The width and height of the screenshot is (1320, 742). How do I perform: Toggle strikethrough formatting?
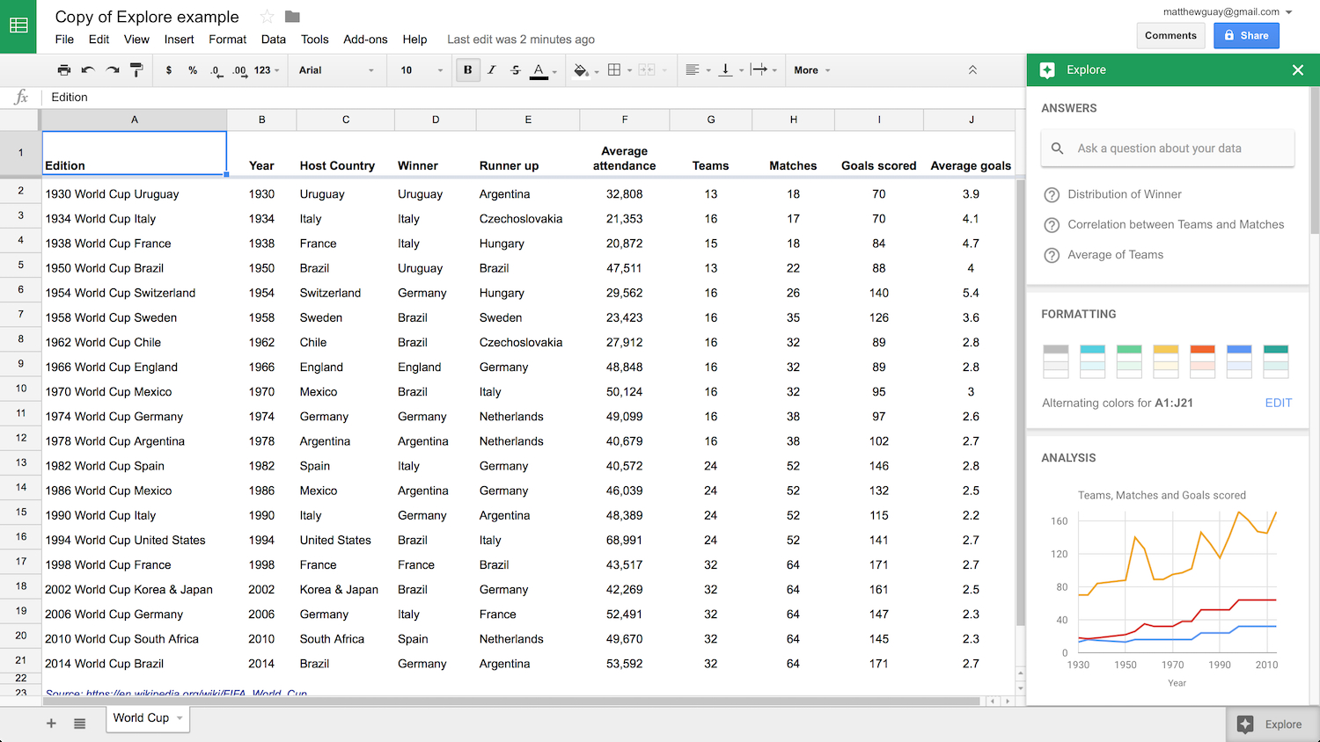pyautogui.click(x=514, y=69)
